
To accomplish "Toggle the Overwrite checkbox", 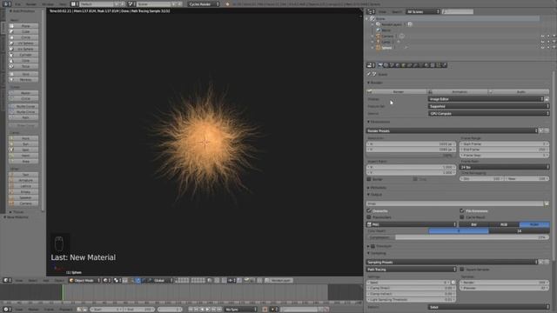I will pyautogui.click(x=369, y=210).
